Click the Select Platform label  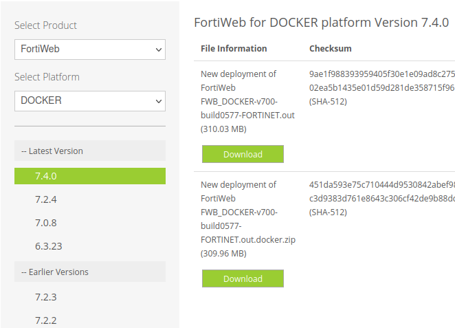(47, 77)
